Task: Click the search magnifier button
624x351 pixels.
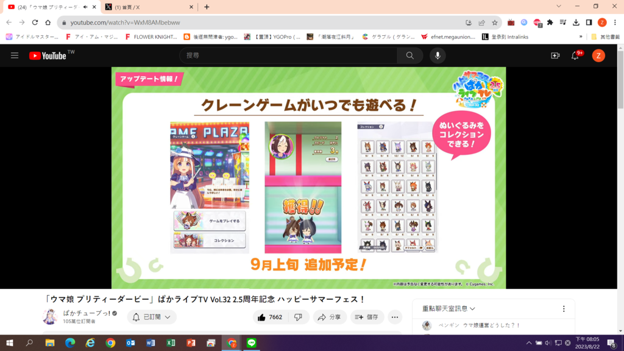Action: point(409,55)
